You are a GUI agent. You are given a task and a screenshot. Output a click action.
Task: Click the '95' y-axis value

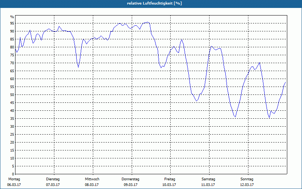pos(12,23)
